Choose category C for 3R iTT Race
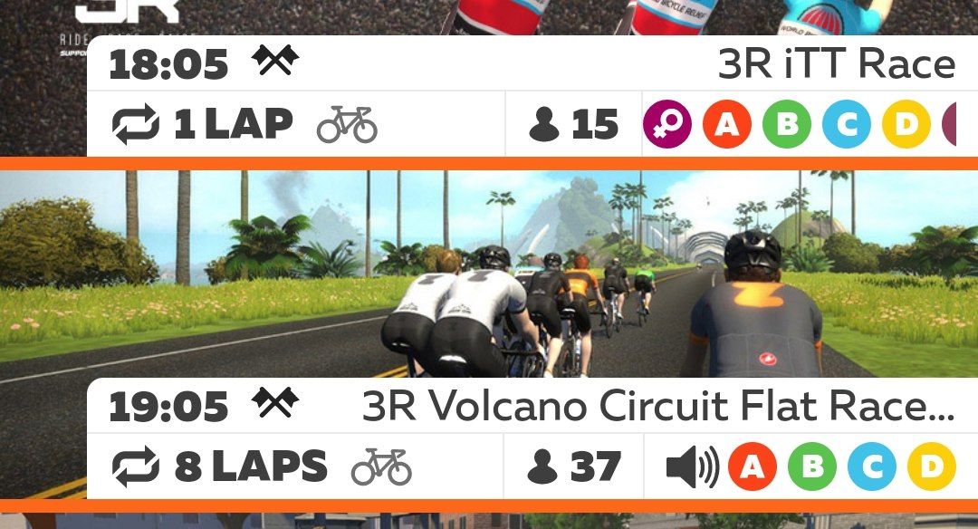978x529 pixels. (847, 124)
